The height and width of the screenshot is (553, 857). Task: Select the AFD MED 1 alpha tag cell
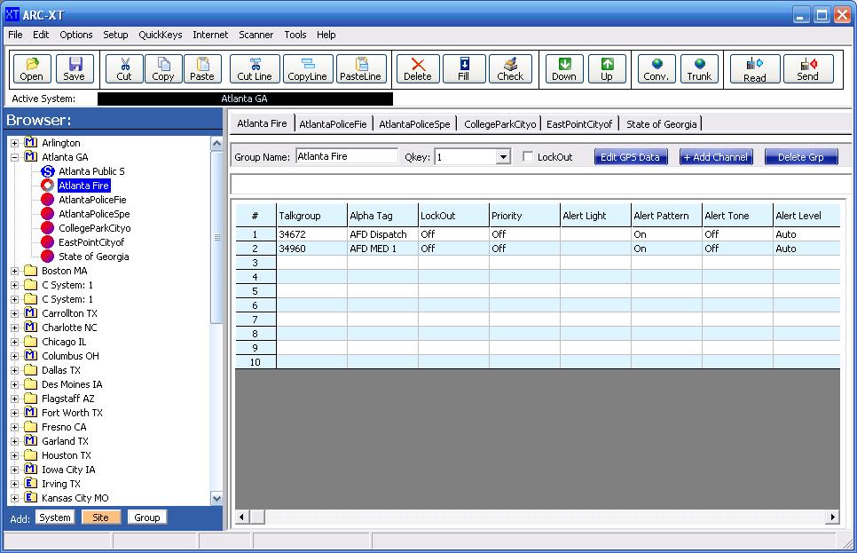[382, 249]
